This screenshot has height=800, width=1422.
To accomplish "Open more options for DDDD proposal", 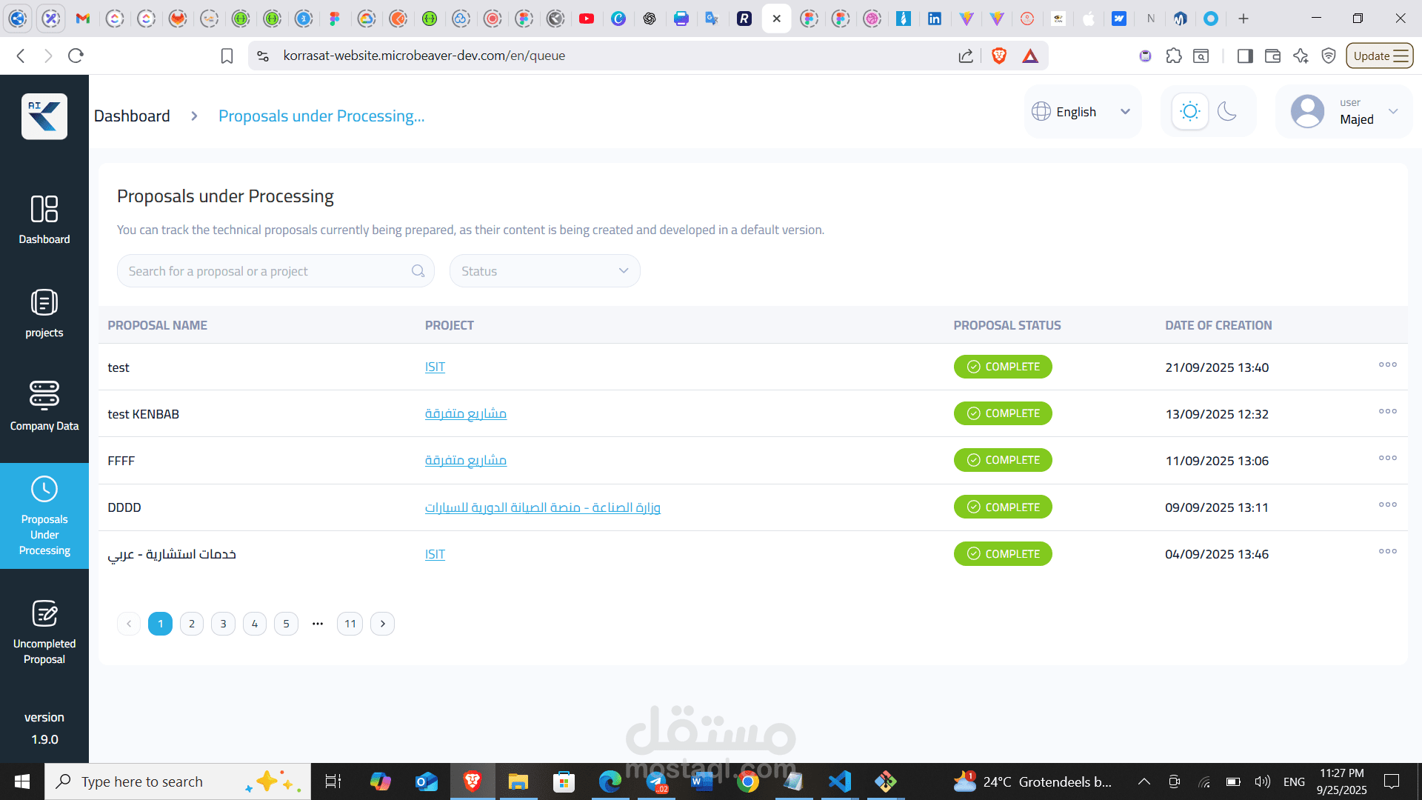I will point(1387,504).
